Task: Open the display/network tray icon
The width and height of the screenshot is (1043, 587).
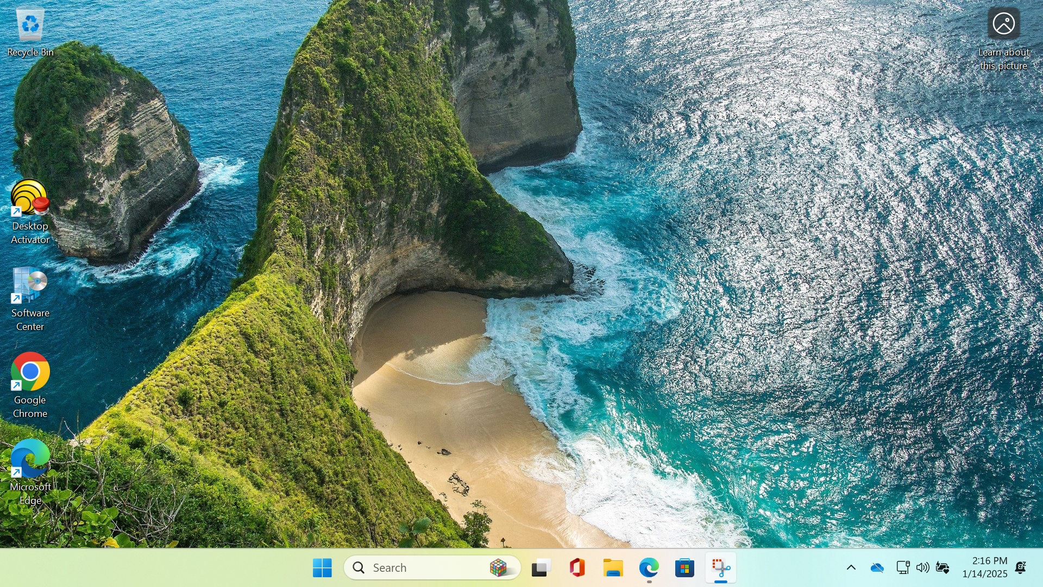Action: (x=903, y=568)
